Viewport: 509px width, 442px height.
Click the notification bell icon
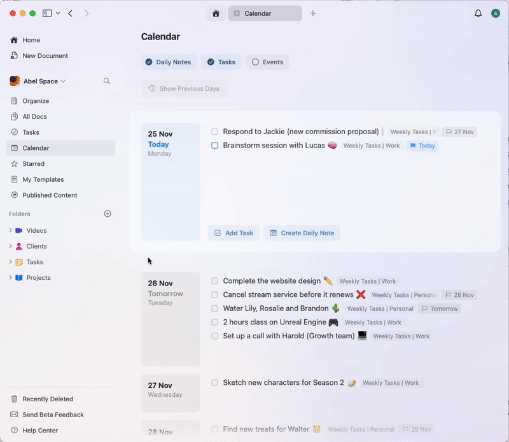coord(478,13)
